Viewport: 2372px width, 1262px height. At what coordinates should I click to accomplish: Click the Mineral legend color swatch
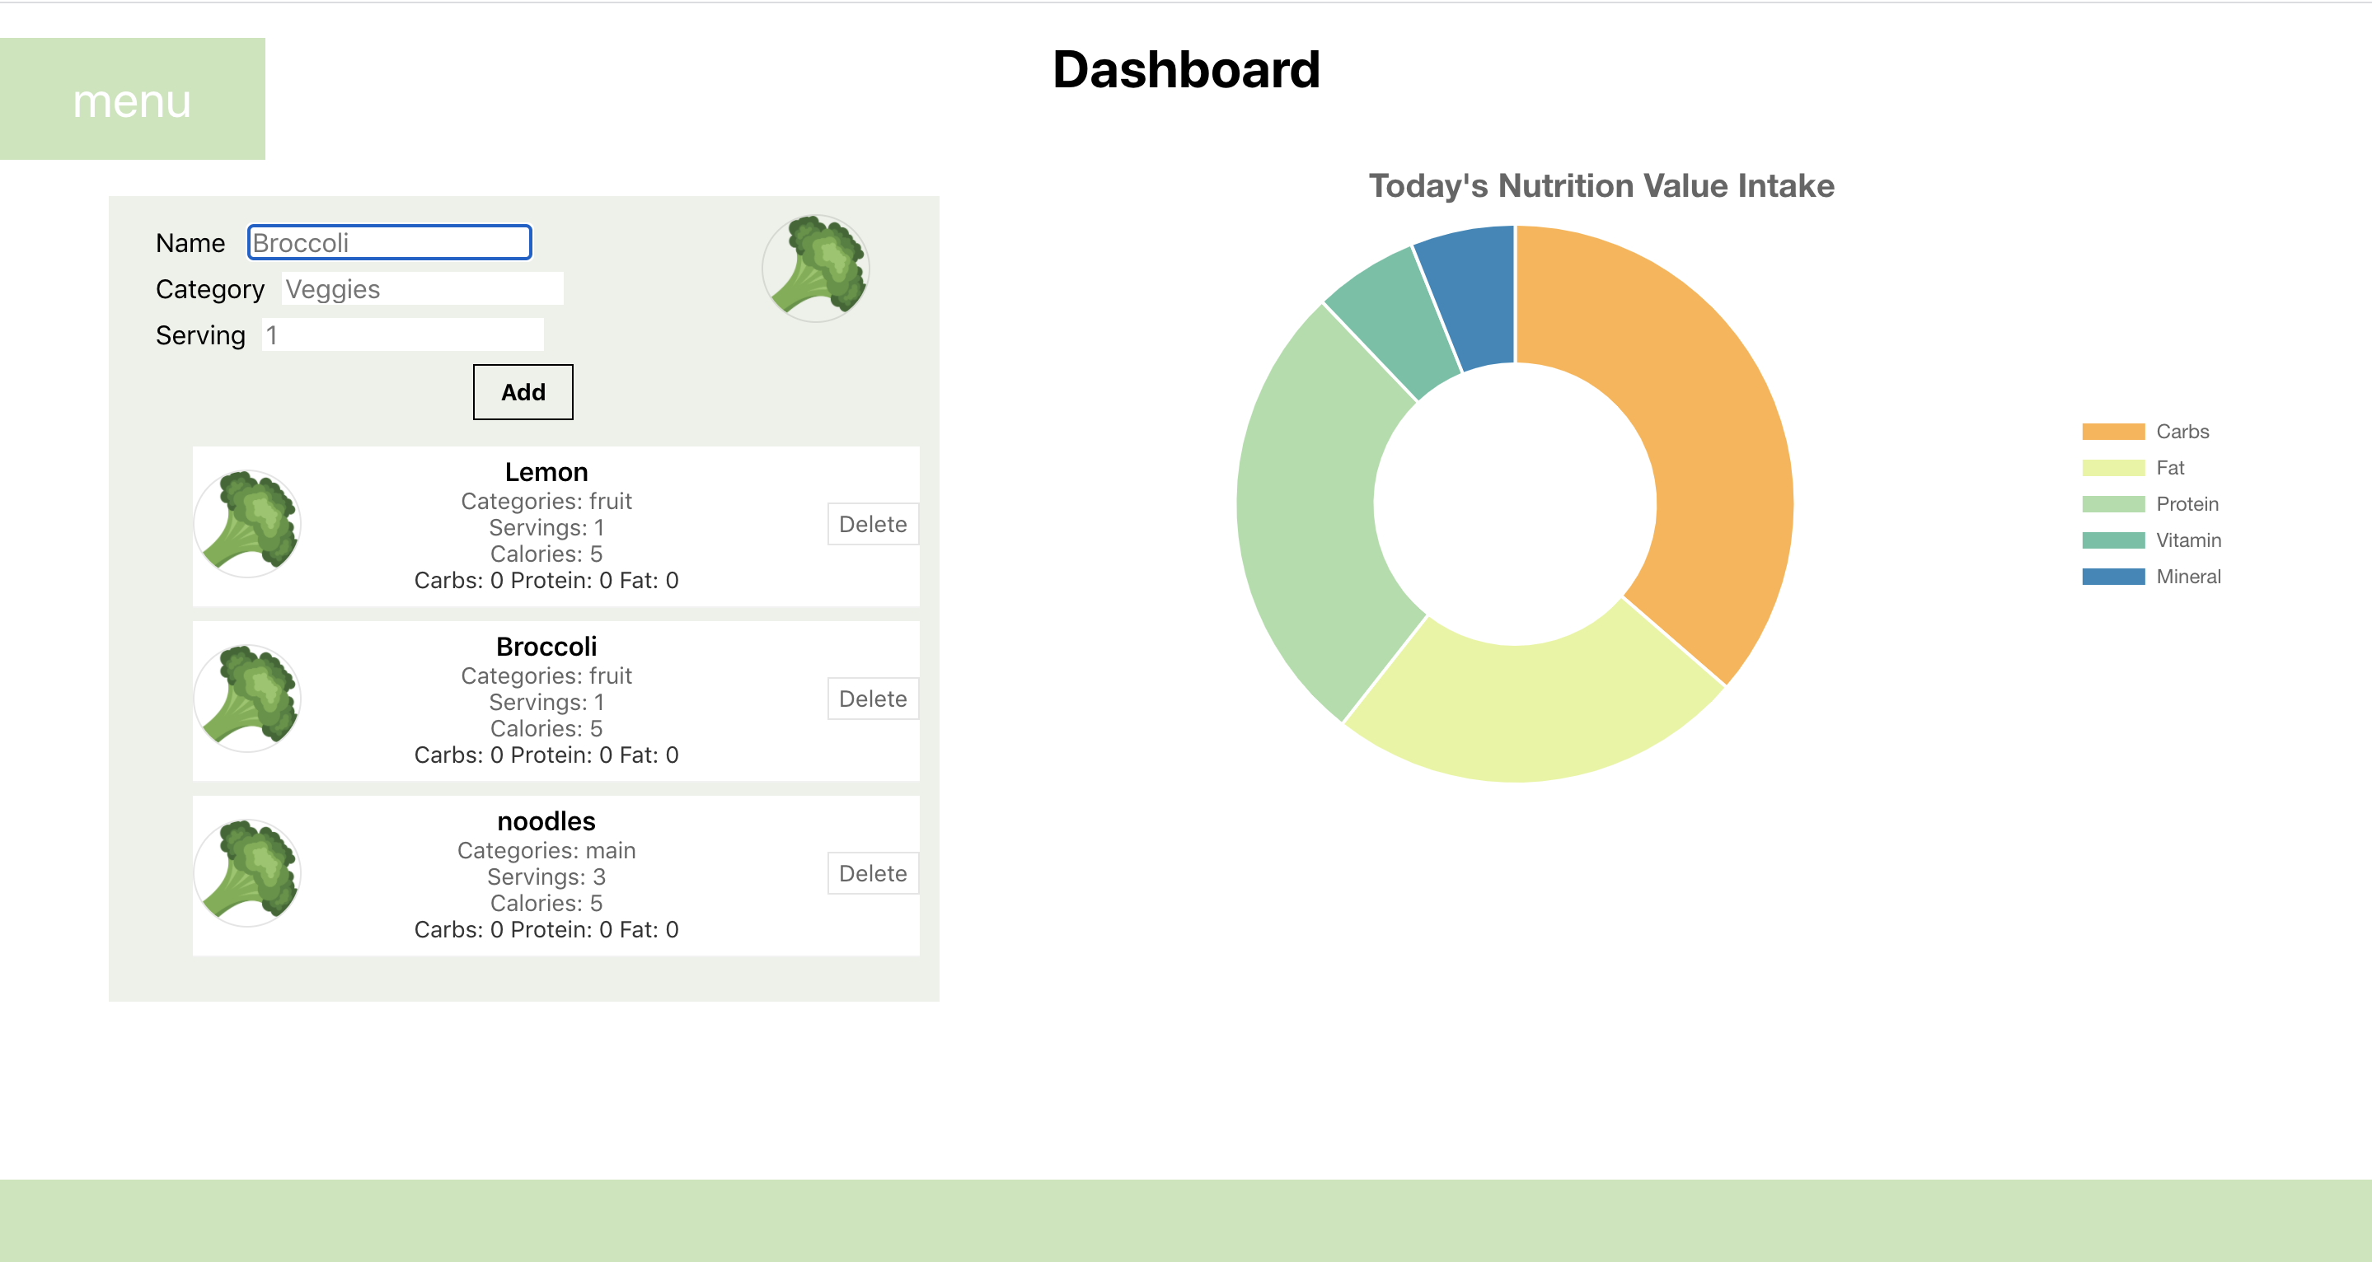pos(2112,577)
